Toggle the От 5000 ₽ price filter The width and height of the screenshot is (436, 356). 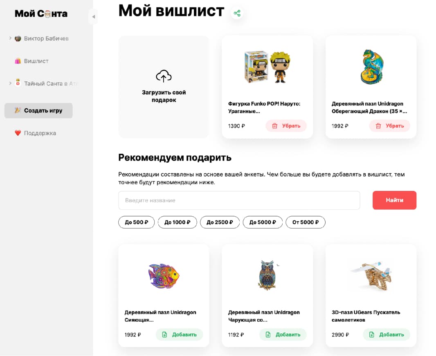click(x=306, y=222)
